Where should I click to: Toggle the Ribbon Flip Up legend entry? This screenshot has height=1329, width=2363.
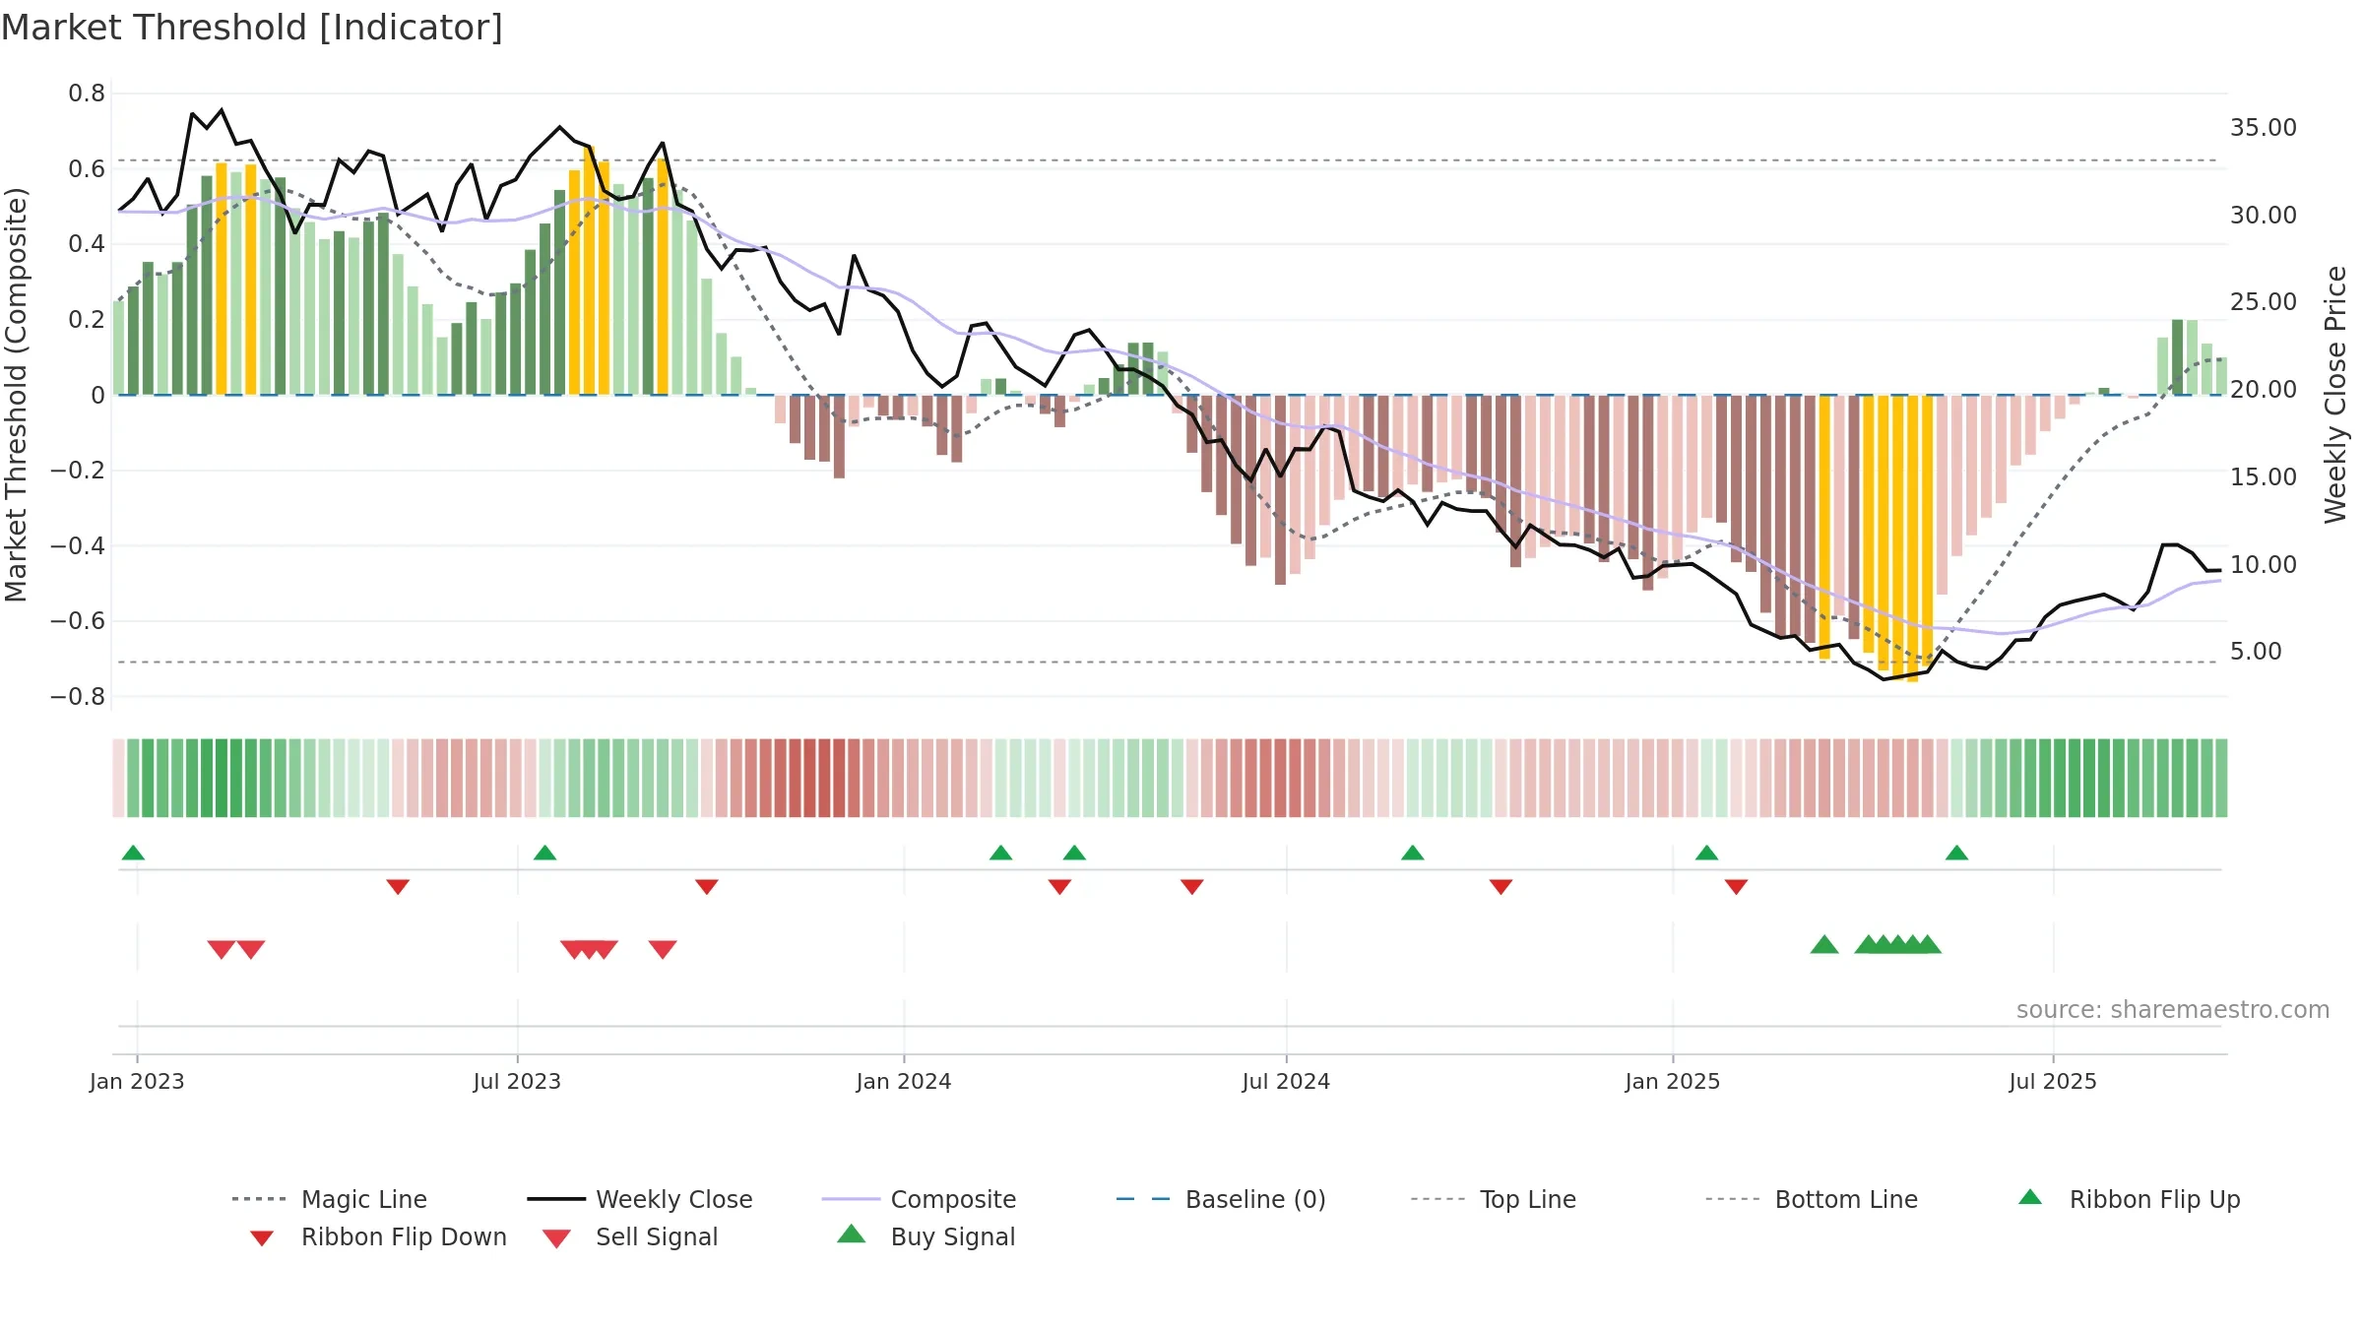coord(2129,1199)
